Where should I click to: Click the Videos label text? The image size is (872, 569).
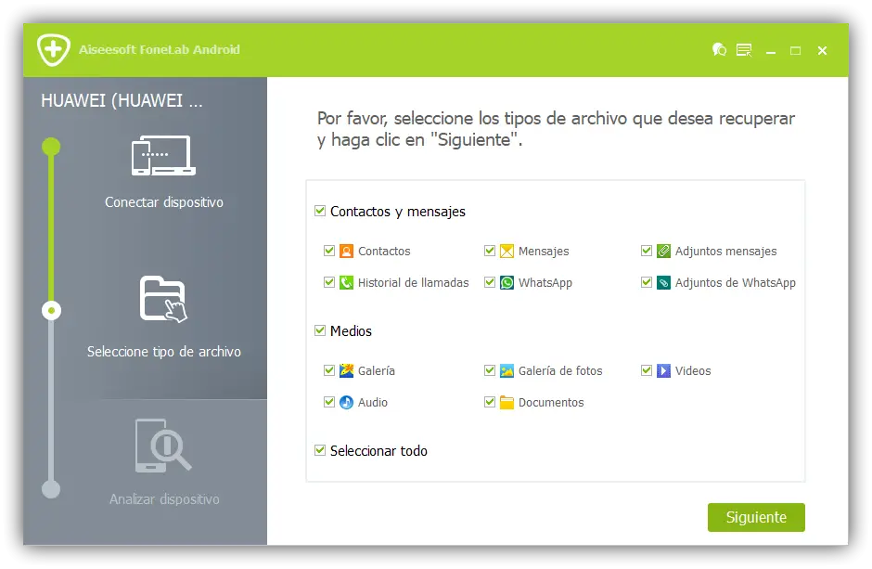pos(693,370)
